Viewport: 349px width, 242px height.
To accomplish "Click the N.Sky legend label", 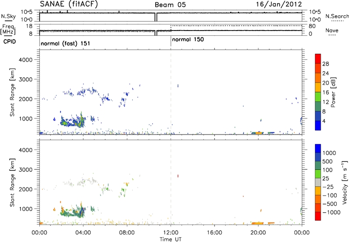I will pos(8,16).
